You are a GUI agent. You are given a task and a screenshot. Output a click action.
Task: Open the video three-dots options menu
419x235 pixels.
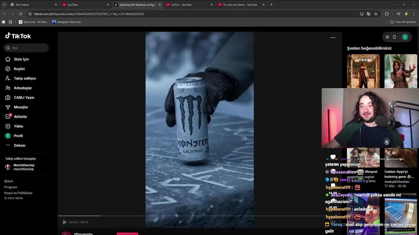[333, 38]
